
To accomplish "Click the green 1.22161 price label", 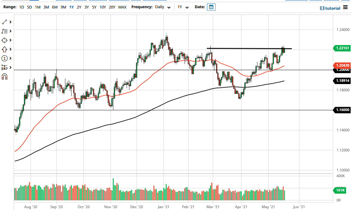I will (341, 48).
